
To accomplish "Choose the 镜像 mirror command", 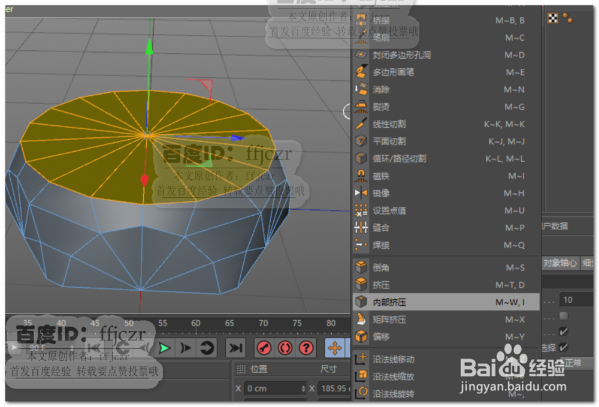I will click(446, 193).
